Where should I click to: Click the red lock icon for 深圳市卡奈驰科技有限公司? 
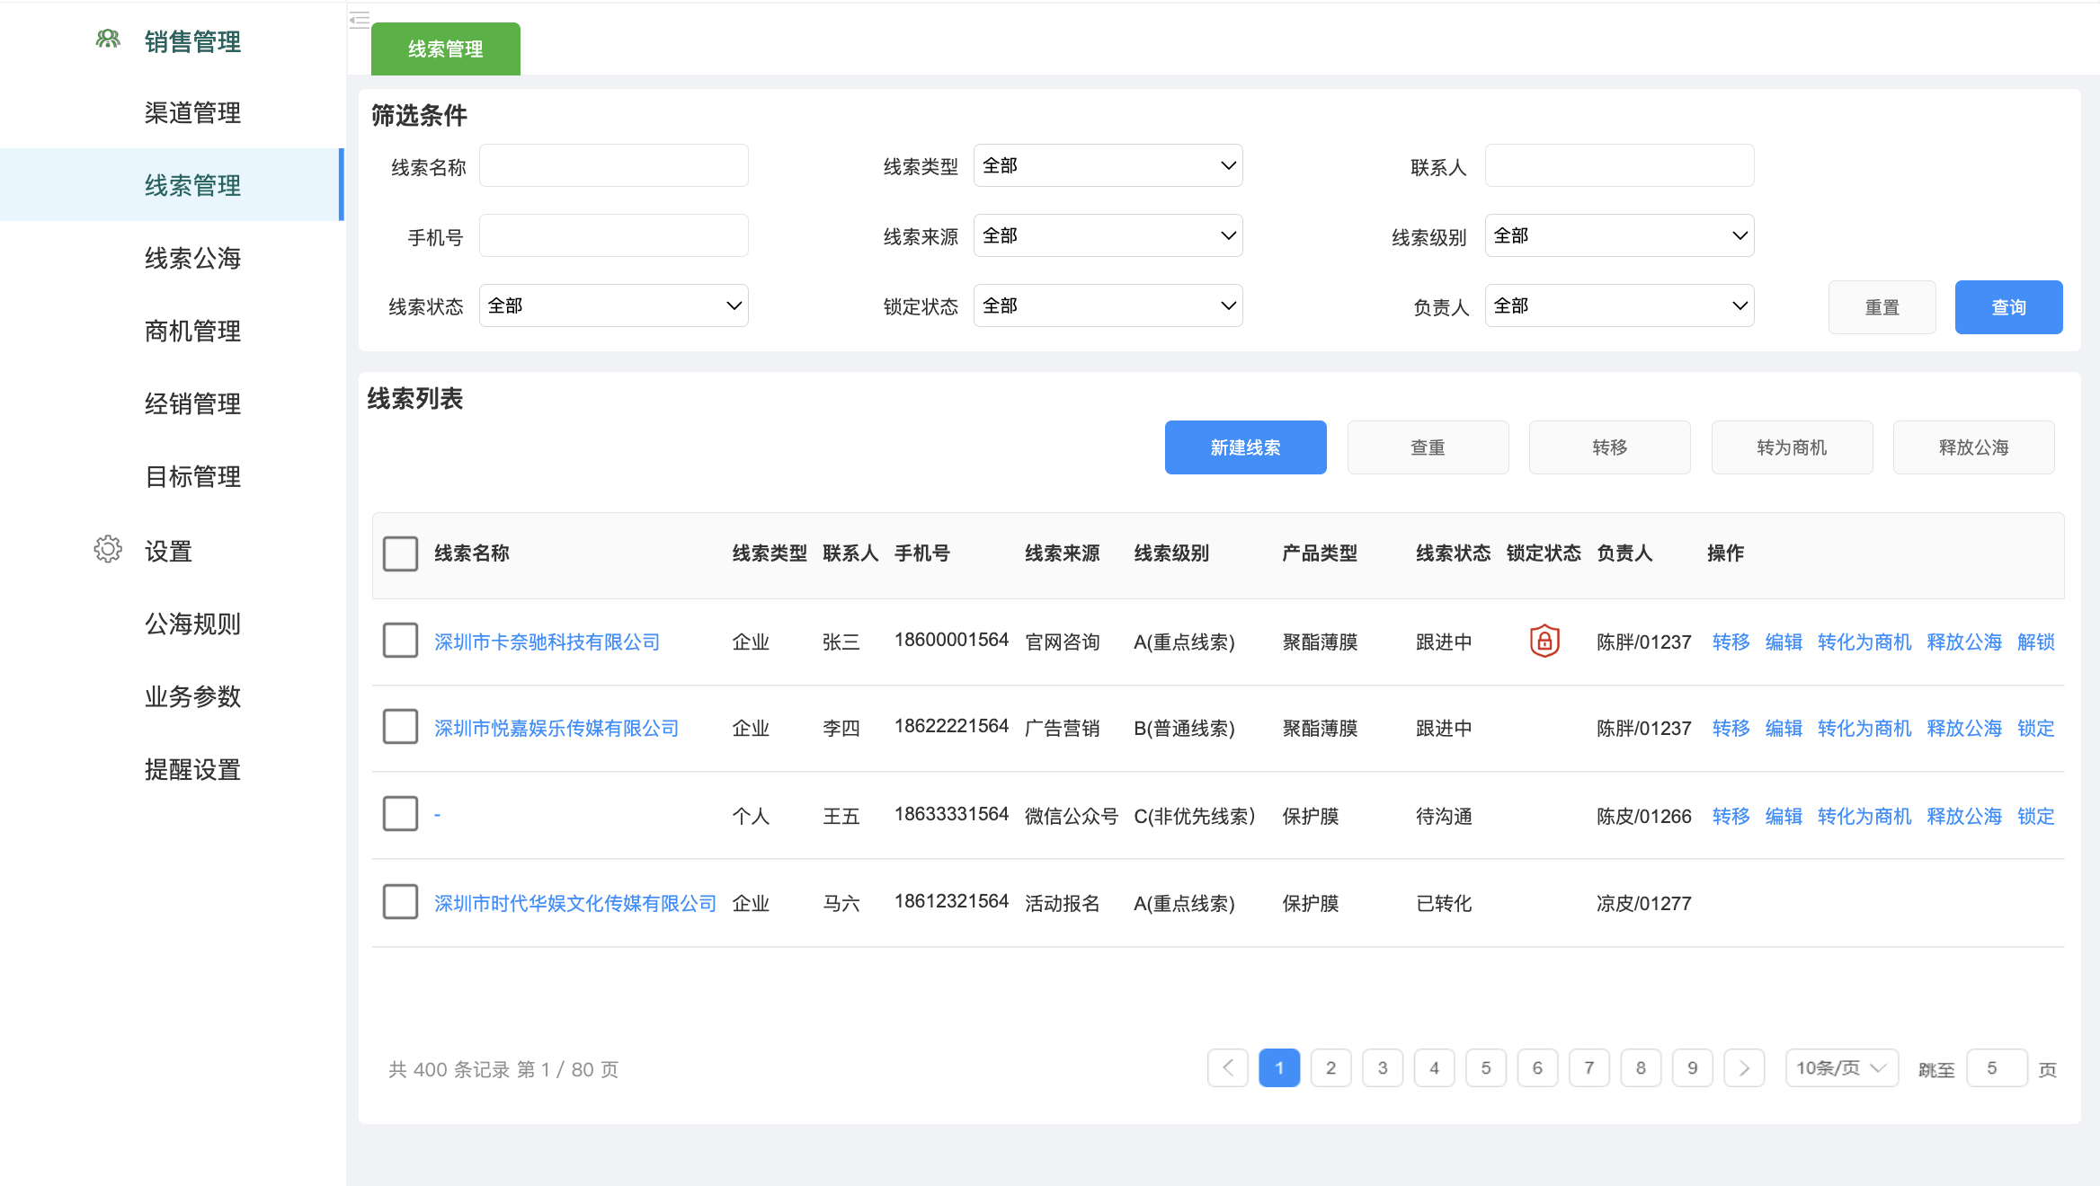pos(1544,641)
